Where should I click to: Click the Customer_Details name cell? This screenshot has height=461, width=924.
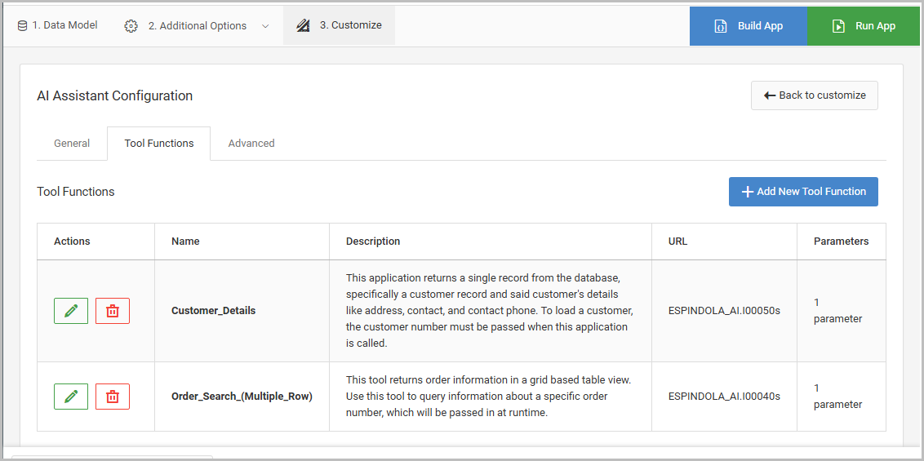(x=213, y=311)
